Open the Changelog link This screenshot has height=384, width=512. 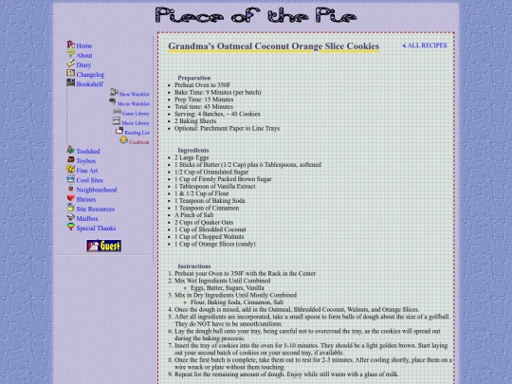point(90,75)
